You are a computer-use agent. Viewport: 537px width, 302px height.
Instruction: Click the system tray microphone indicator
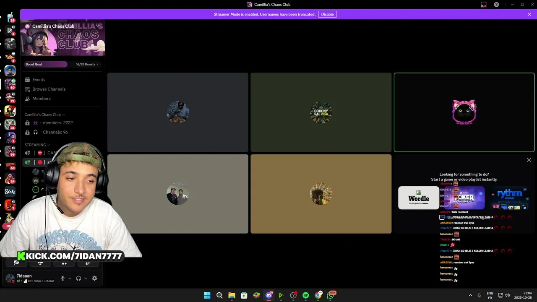480,295
